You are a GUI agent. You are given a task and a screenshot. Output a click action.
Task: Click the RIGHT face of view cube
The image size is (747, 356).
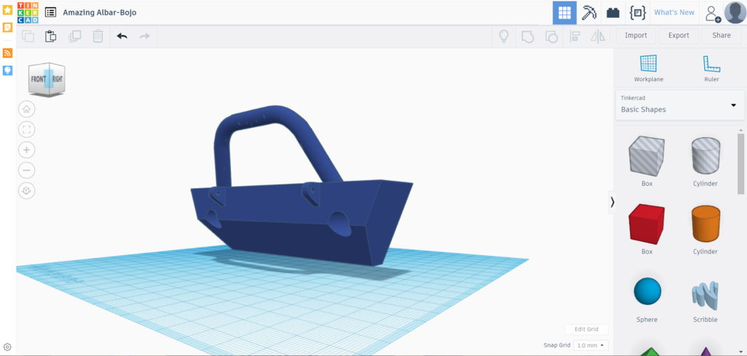tap(57, 78)
